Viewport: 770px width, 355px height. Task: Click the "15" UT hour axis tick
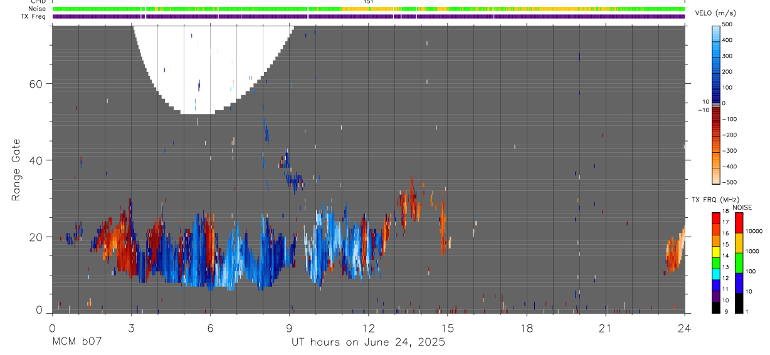click(447, 328)
